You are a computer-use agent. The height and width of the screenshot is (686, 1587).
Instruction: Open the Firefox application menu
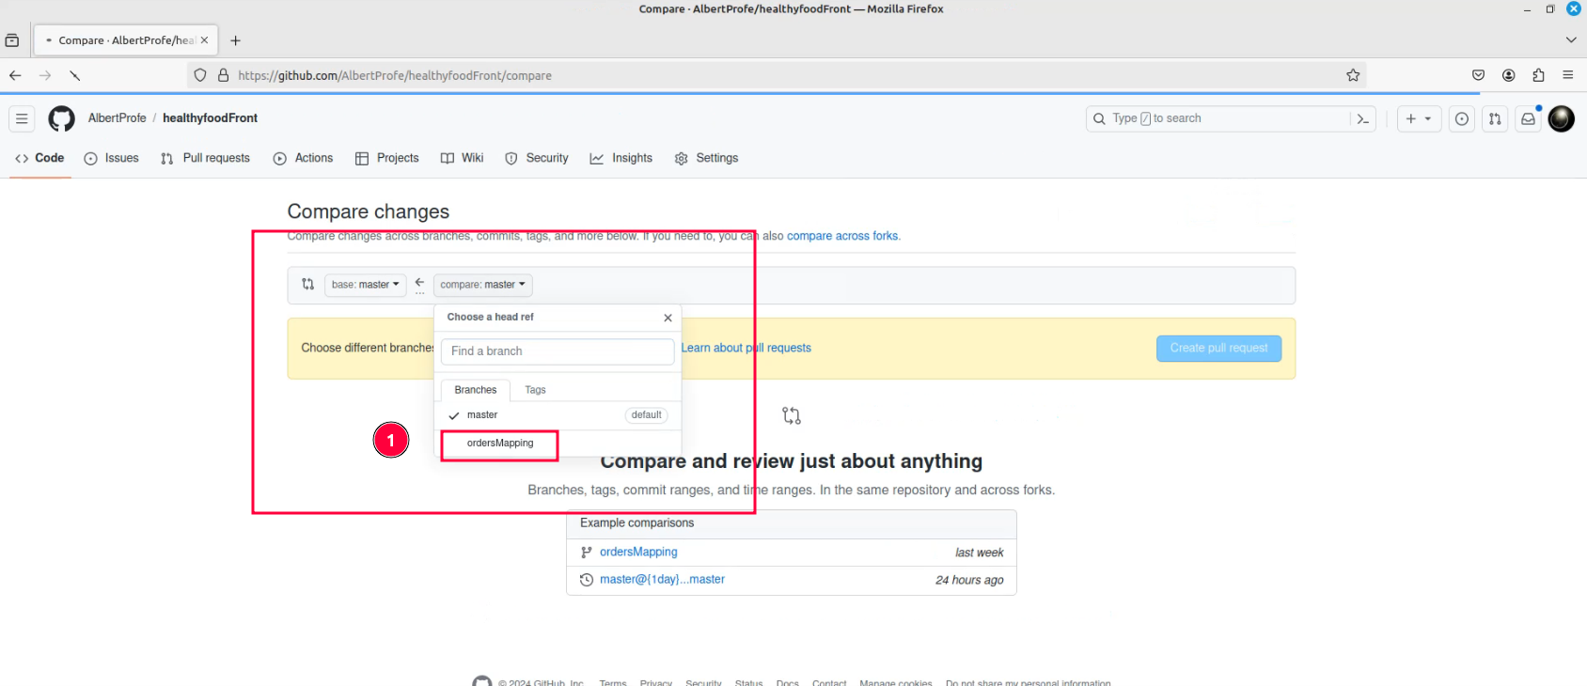coord(1568,75)
